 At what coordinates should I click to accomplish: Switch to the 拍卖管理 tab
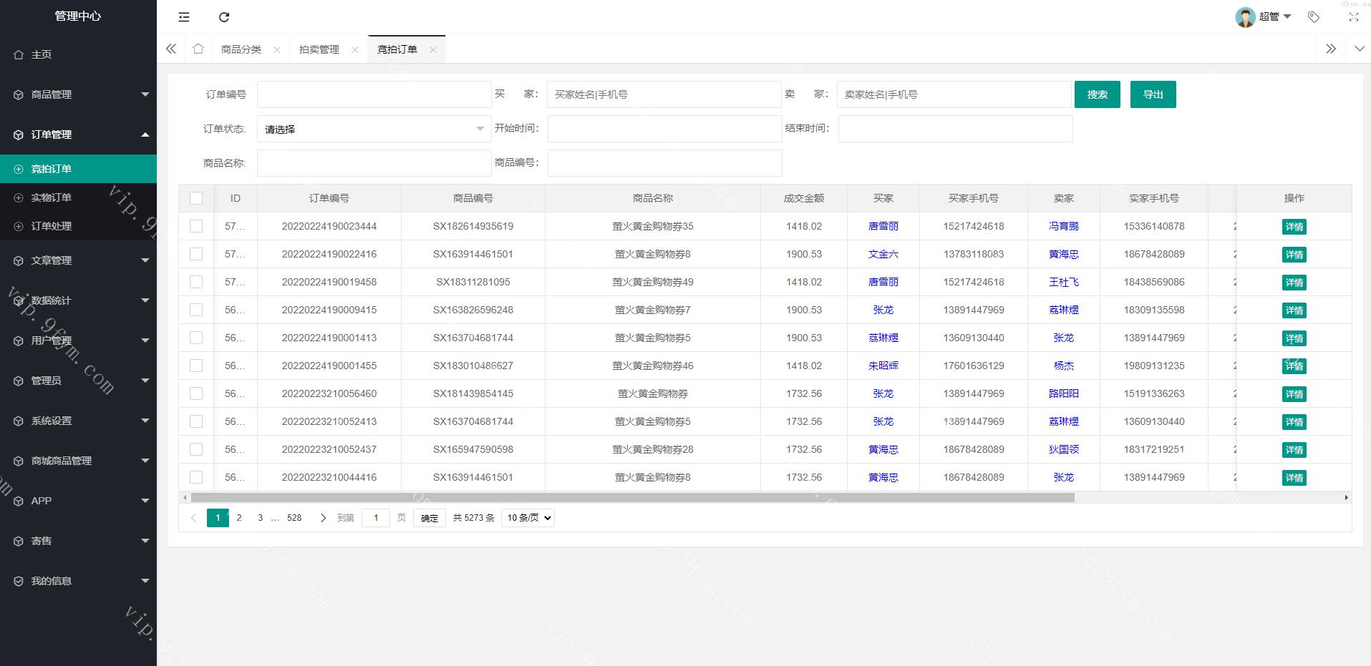[319, 49]
